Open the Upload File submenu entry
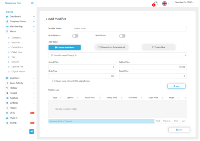 (x=17, y=67)
